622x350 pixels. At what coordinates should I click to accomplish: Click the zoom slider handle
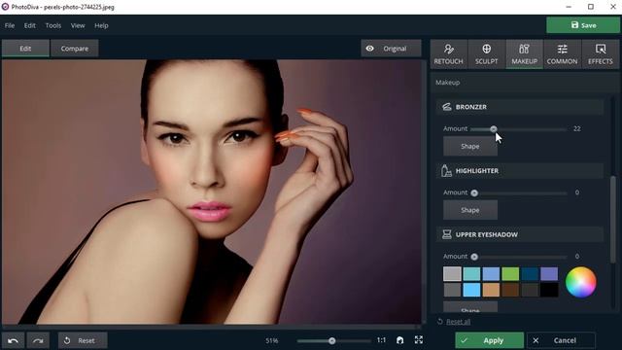point(332,341)
